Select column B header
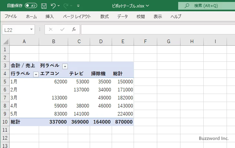This screenshot has width=235, height=148. 54,42
